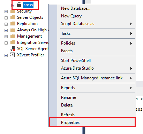The image size is (143, 134).
Task: Choose Rename from context menu
Action: [x=92, y=97]
